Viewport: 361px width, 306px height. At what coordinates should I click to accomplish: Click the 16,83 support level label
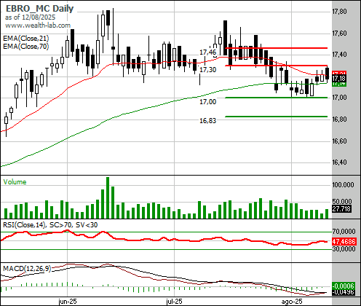pos(207,121)
